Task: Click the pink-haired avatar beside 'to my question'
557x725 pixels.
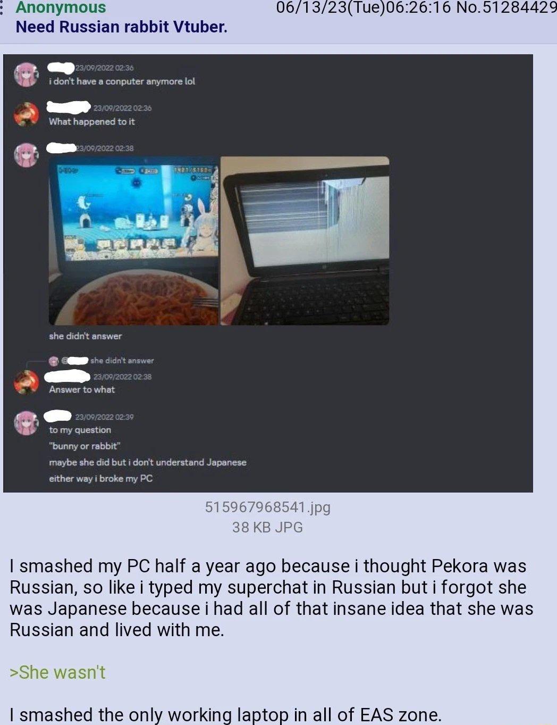Action: pyautogui.click(x=26, y=423)
